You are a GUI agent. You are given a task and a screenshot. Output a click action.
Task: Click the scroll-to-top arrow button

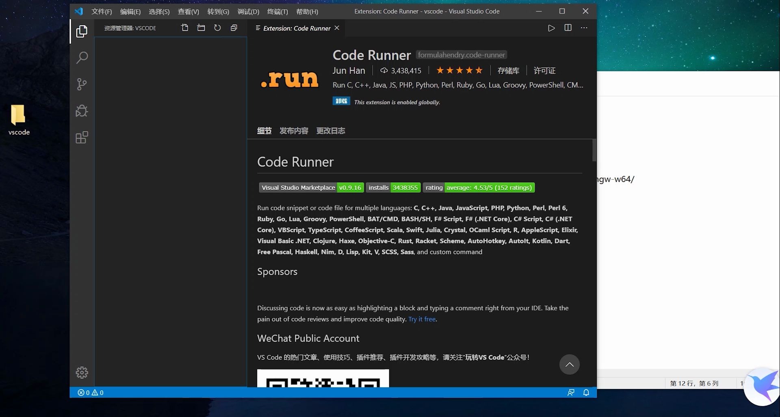pos(570,364)
